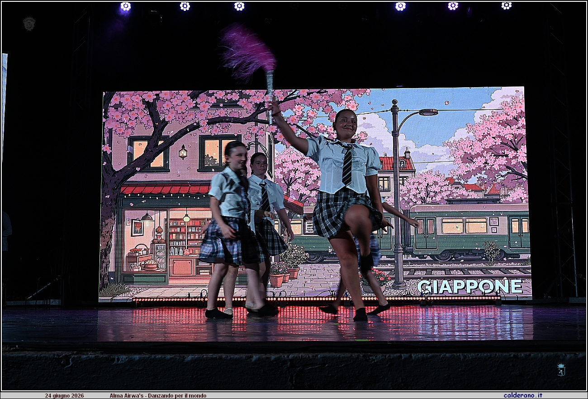Viewport: 588px width, 399px height.
Task: Click the caption 'Alma Airwa's - Danzando per il mondo'
Action: pos(158,395)
